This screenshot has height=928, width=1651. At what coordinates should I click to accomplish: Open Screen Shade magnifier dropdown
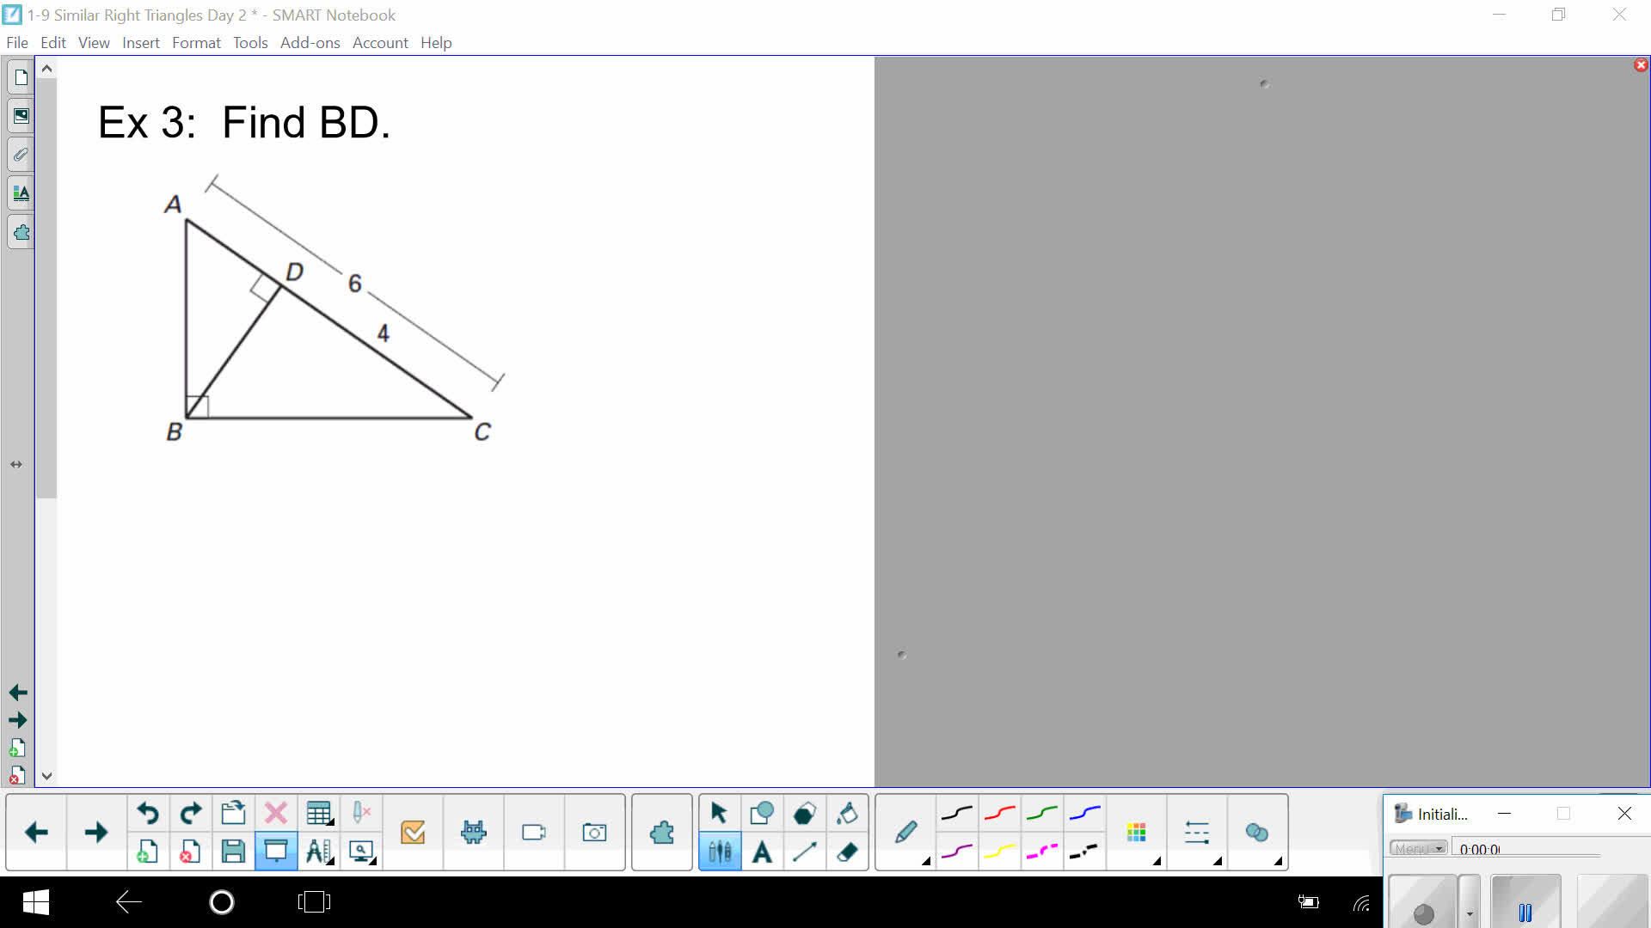[x=362, y=852]
